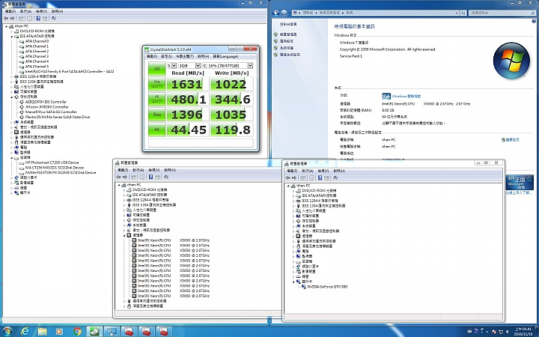Collapse display adapters node containing GTX 980
This screenshot has width=539, height=337.
point(293,282)
